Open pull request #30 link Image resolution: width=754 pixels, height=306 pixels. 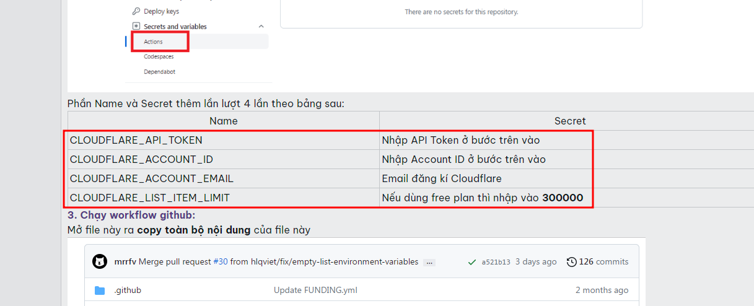pyautogui.click(x=221, y=262)
